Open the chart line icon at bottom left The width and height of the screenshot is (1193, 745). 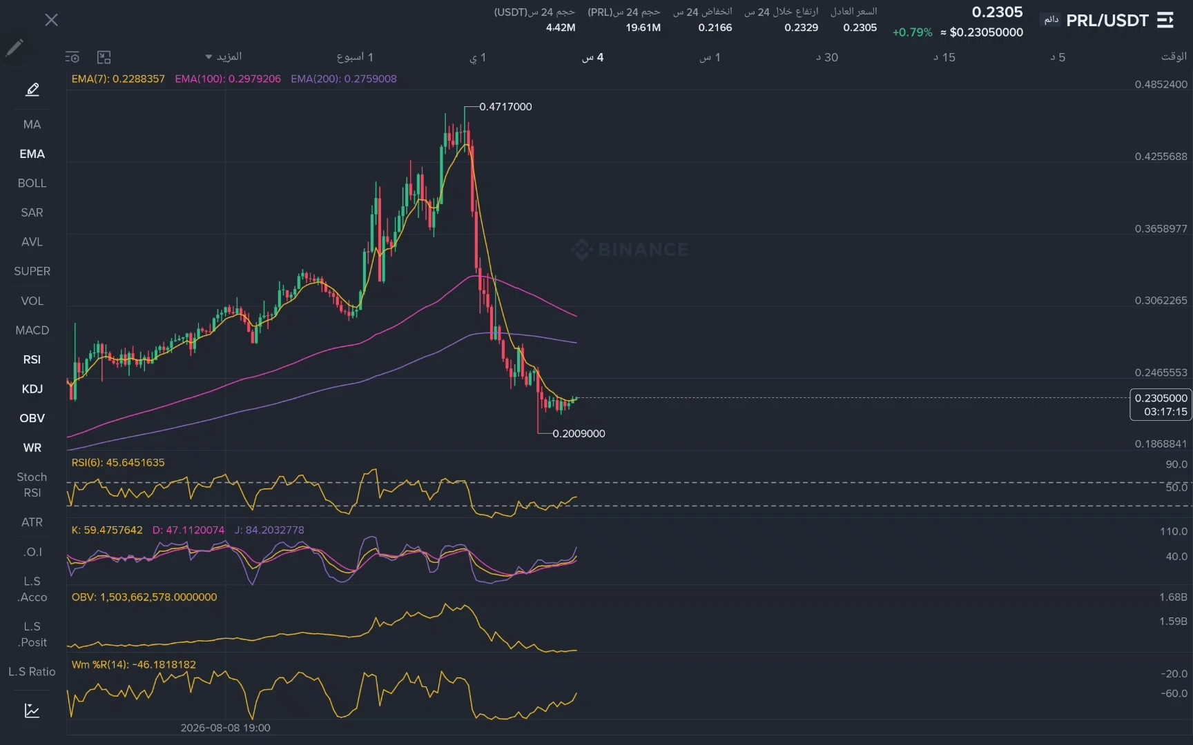(32, 711)
